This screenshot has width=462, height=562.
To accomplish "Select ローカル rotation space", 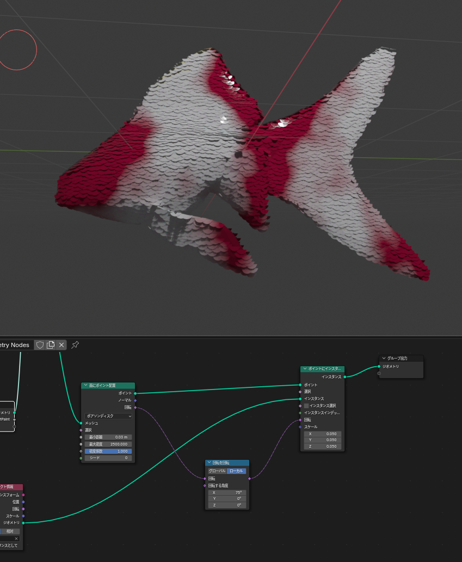I will [237, 471].
